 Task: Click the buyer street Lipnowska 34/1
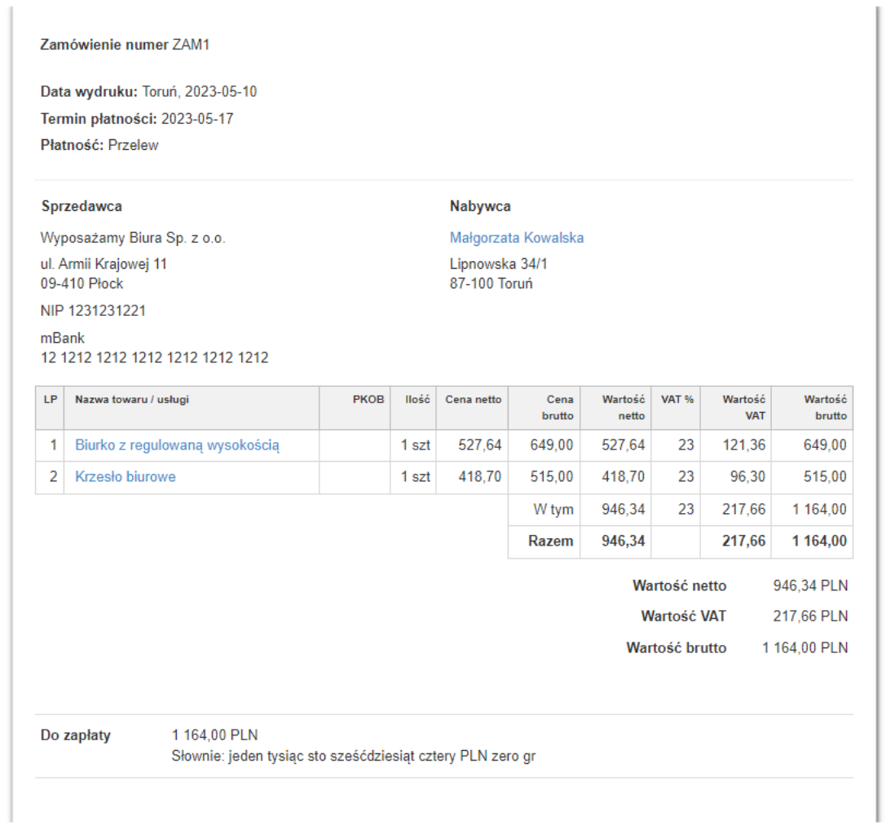(498, 264)
